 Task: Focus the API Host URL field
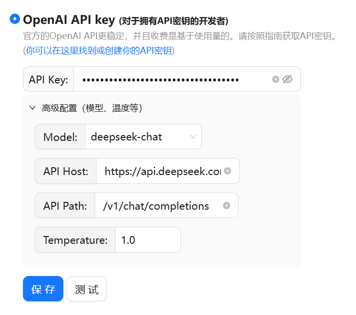pyautogui.click(x=158, y=171)
